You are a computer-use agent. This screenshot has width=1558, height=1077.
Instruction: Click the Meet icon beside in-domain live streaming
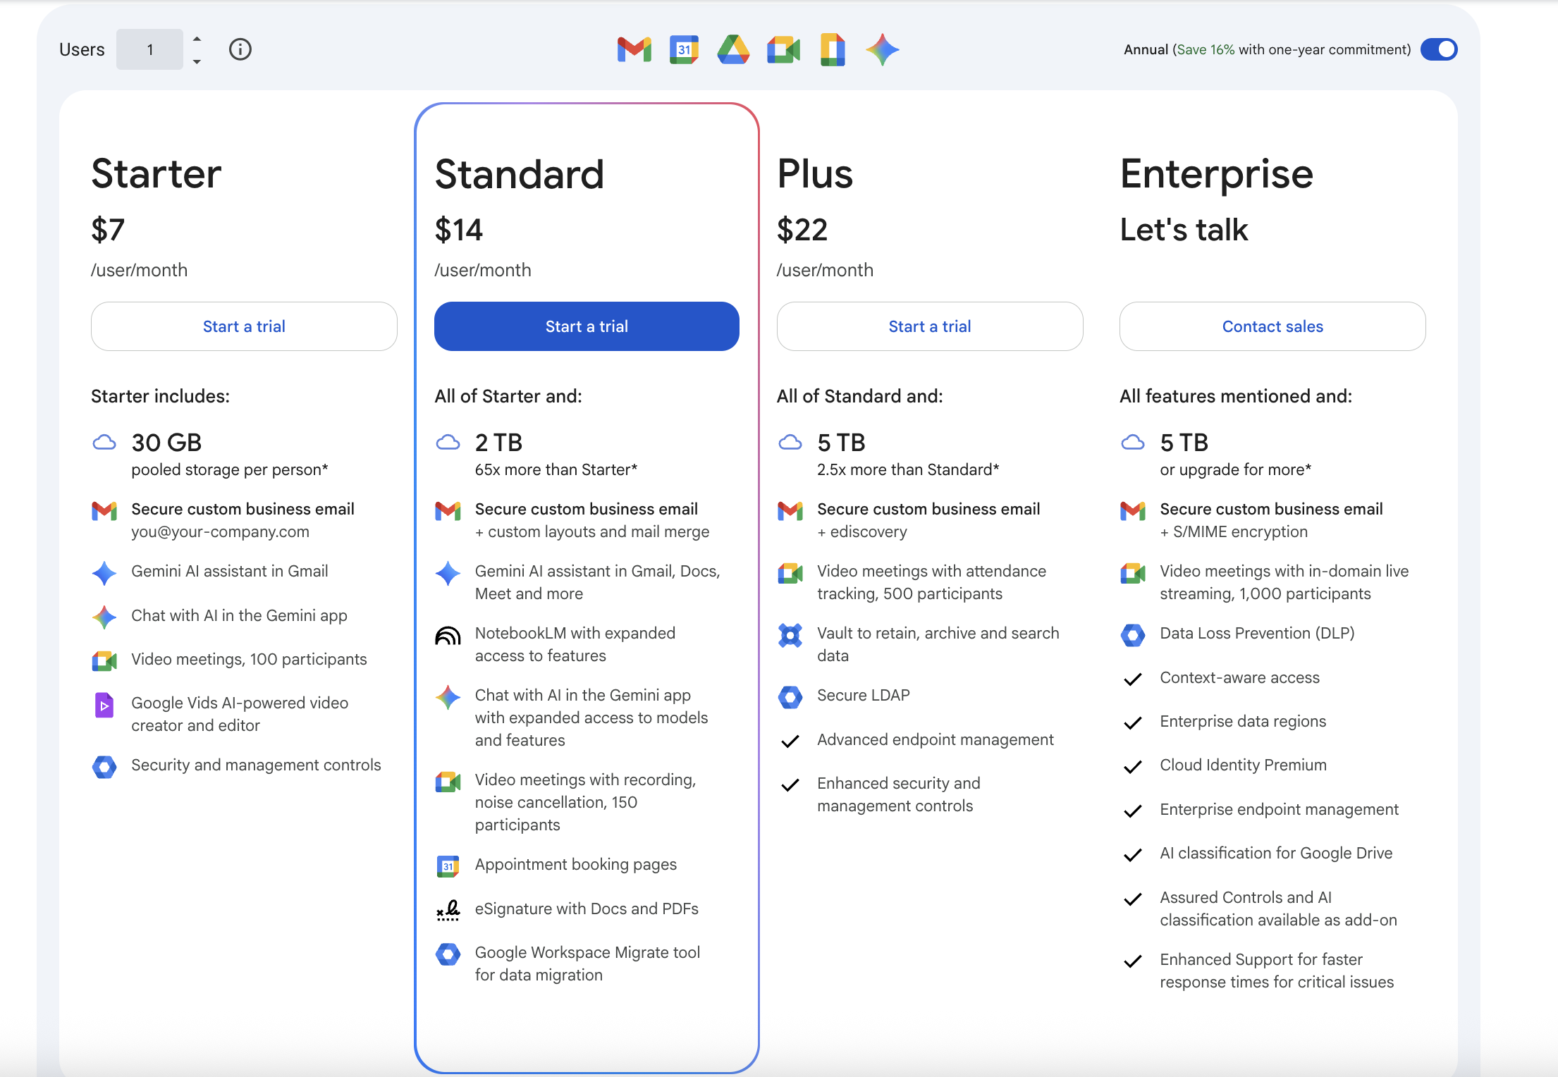pos(1133,573)
